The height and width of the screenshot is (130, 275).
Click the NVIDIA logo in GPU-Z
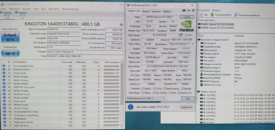[187, 26]
